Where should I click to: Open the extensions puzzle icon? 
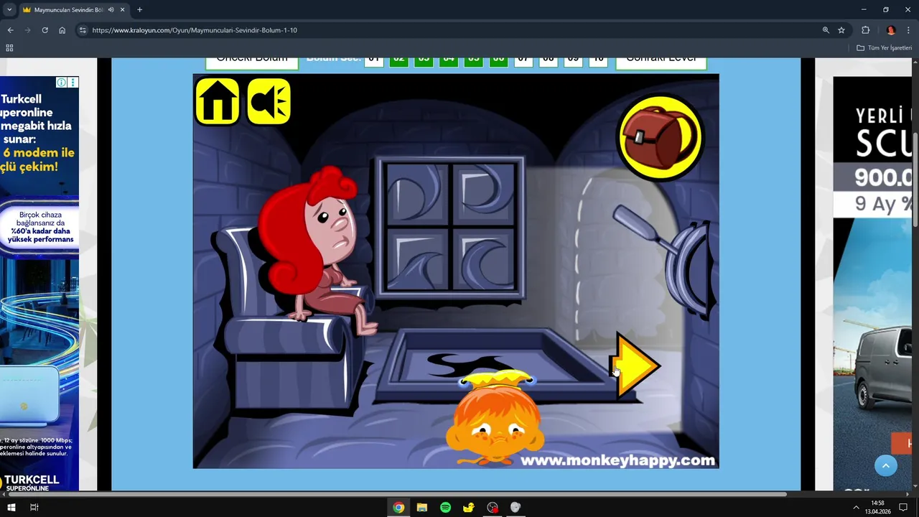[x=865, y=30]
